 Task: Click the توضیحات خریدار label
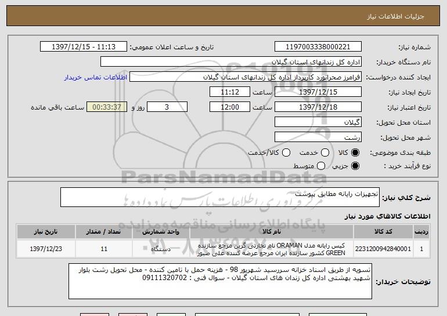click(403, 282)
